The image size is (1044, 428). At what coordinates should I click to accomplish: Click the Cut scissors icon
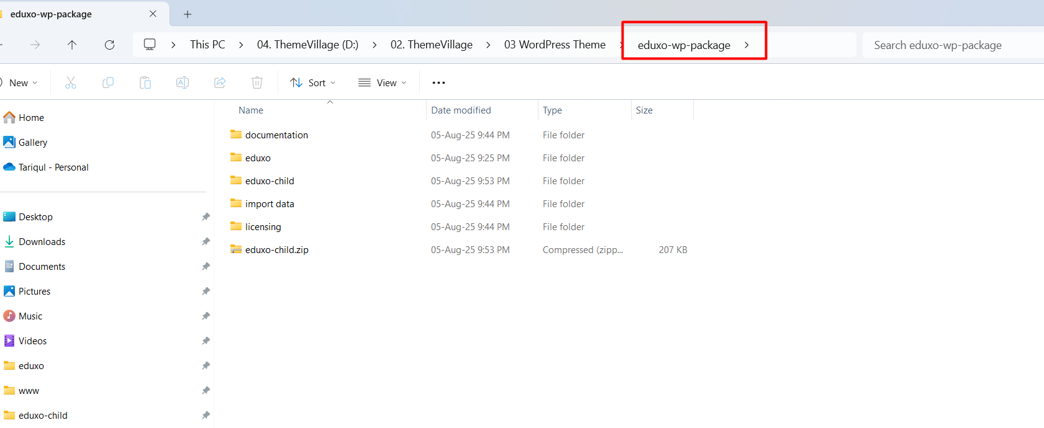(71, 82)
